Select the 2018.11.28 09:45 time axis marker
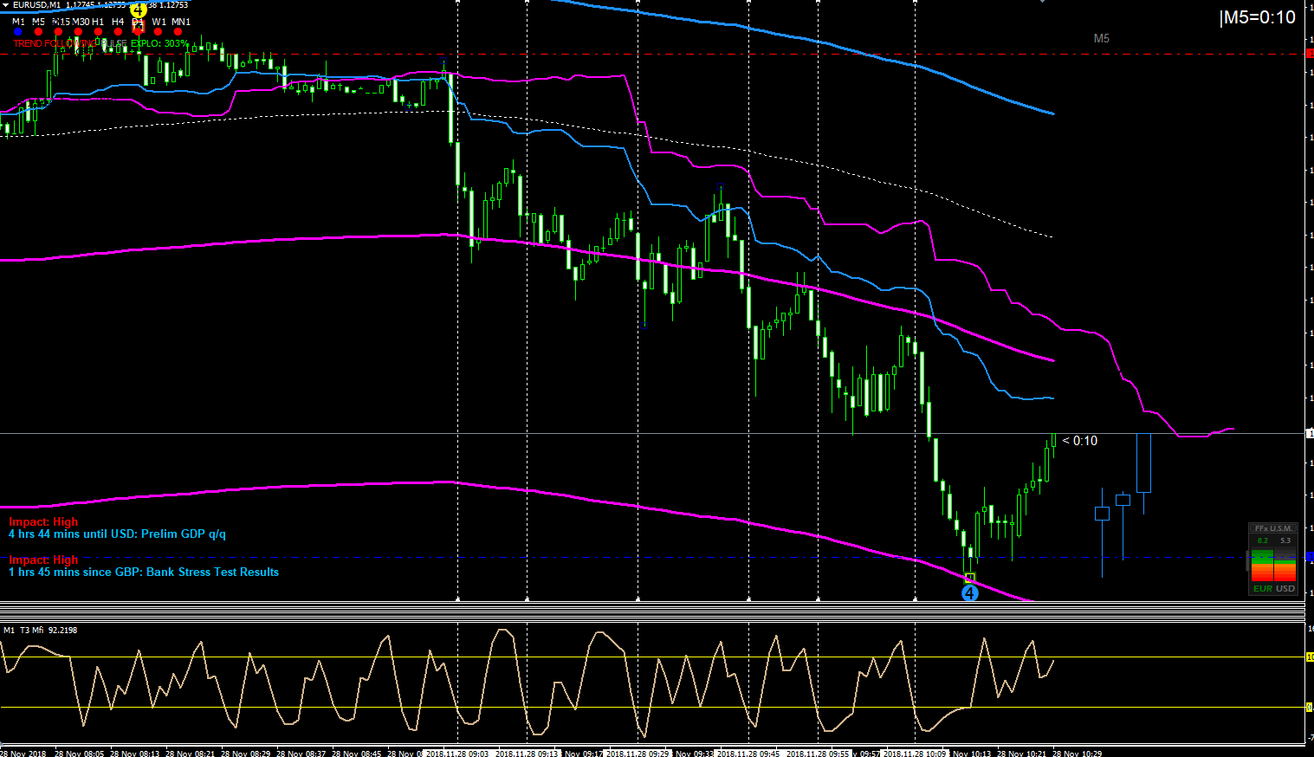 pyautogui.click(x=748, y=754)
